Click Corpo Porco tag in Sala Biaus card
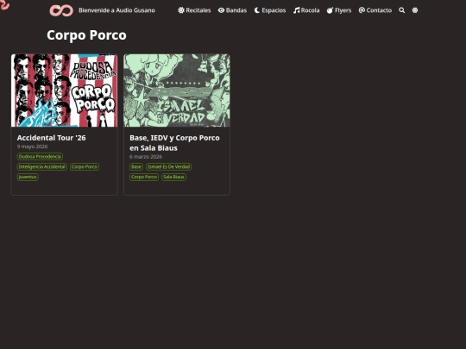The width and height of the screenshot is (466, 349). click(144, 177)
